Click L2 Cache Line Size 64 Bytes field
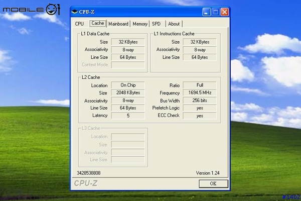This screenshot has height=201, width=301. pos(128,108)
